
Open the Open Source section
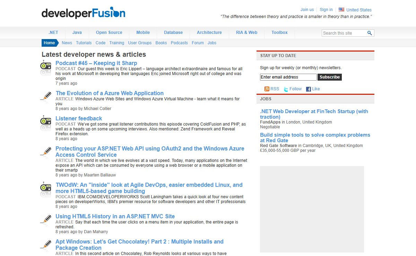(109, 33)
